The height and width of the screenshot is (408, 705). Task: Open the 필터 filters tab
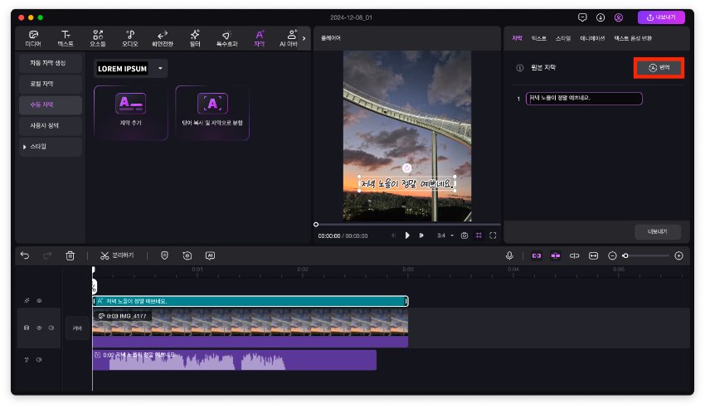pos(195,39)
